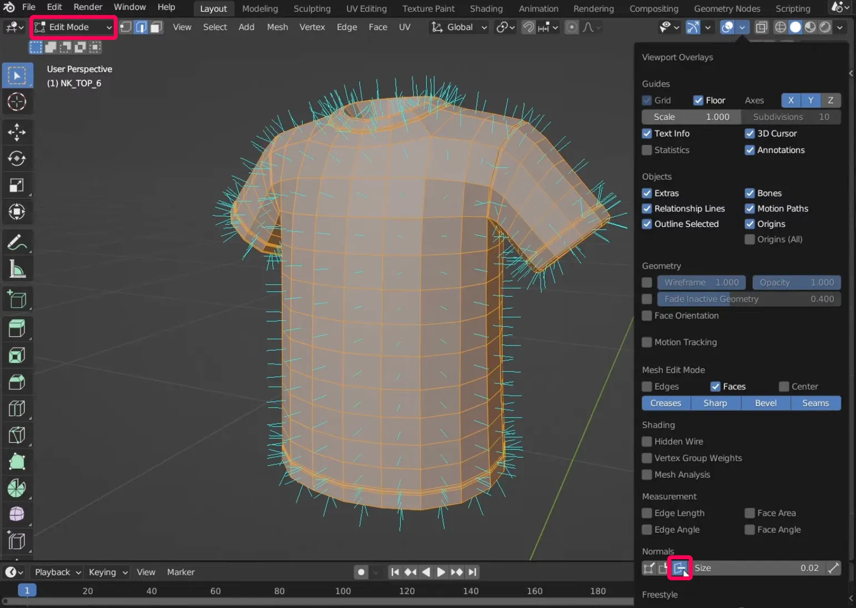Select the Measure ruler tool
The image size is (856, 608).
click(x=17, y=269)
